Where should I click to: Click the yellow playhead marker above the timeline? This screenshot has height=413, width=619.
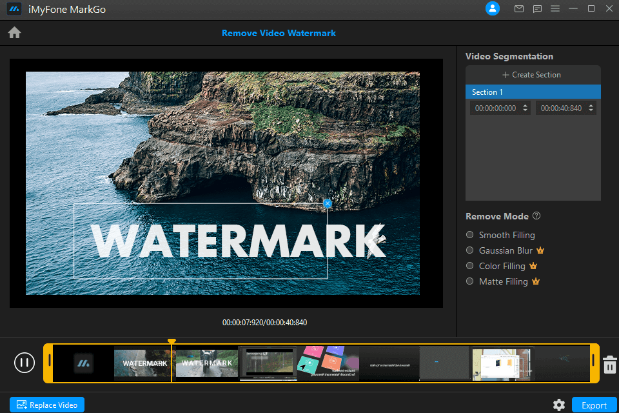click(x=172, y=341)
